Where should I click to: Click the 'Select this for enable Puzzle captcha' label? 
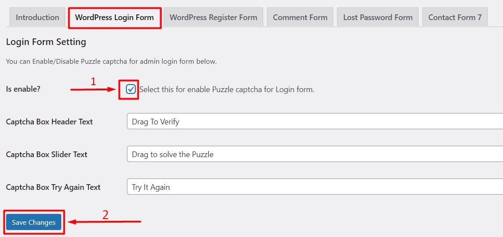point(227,89)
